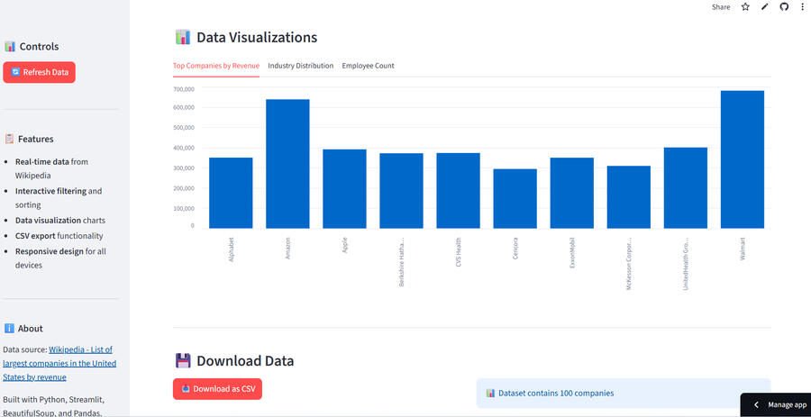Select the UnitedHealth Group bar
Screen dimensions: 811x417
tap(685, 187)
